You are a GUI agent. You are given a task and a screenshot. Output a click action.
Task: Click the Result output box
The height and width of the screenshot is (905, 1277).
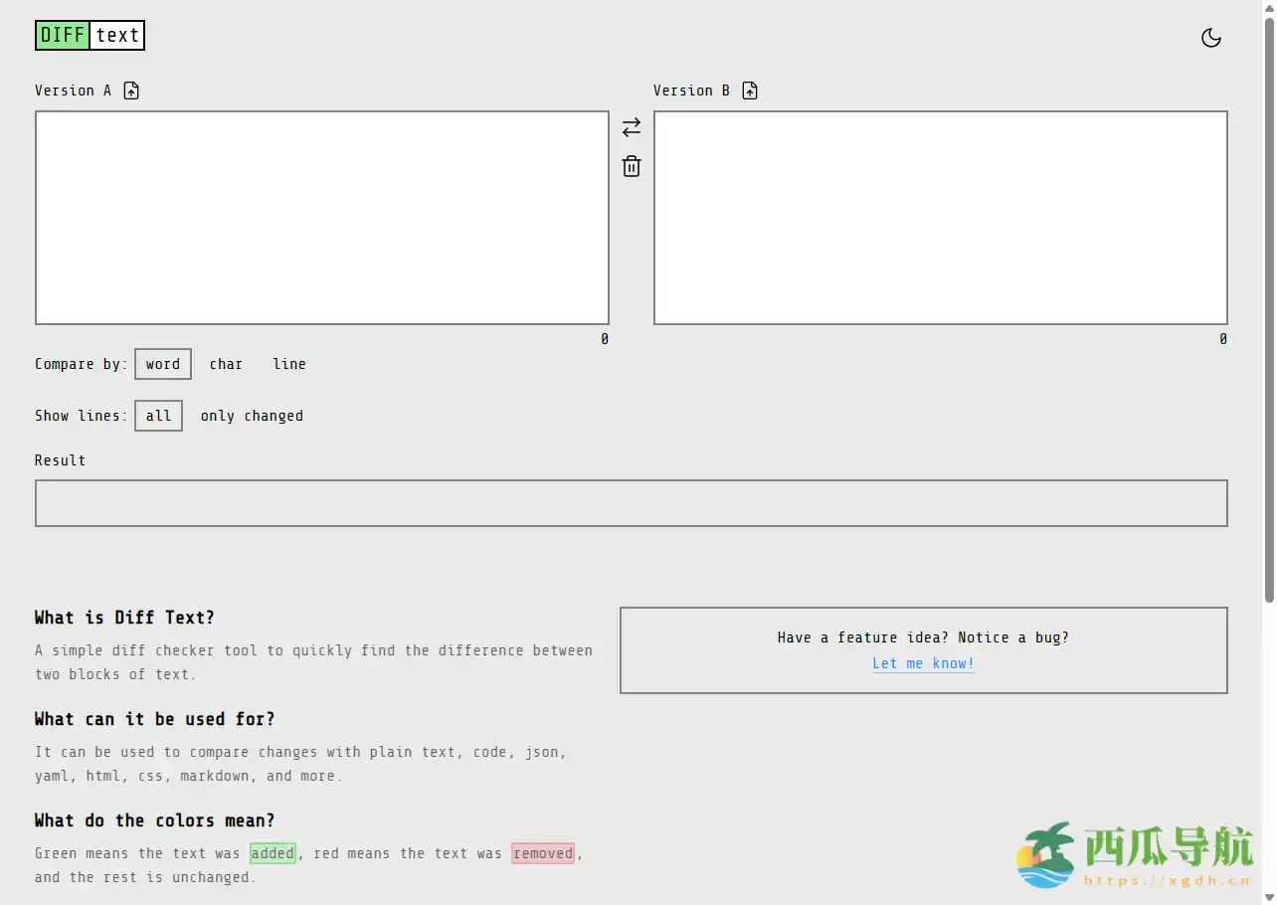[x=631, y=503]
